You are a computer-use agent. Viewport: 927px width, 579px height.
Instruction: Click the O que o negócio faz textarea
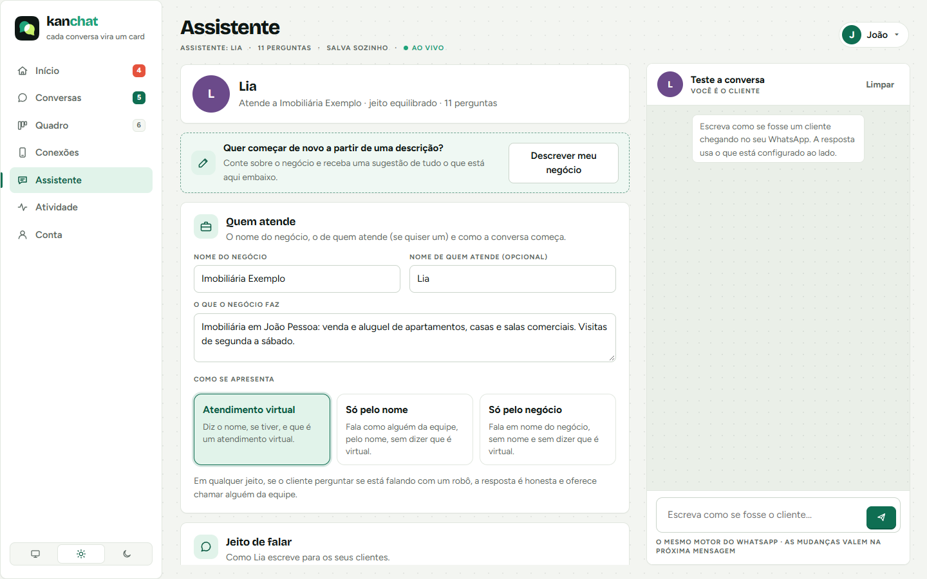tap(405, 338)
